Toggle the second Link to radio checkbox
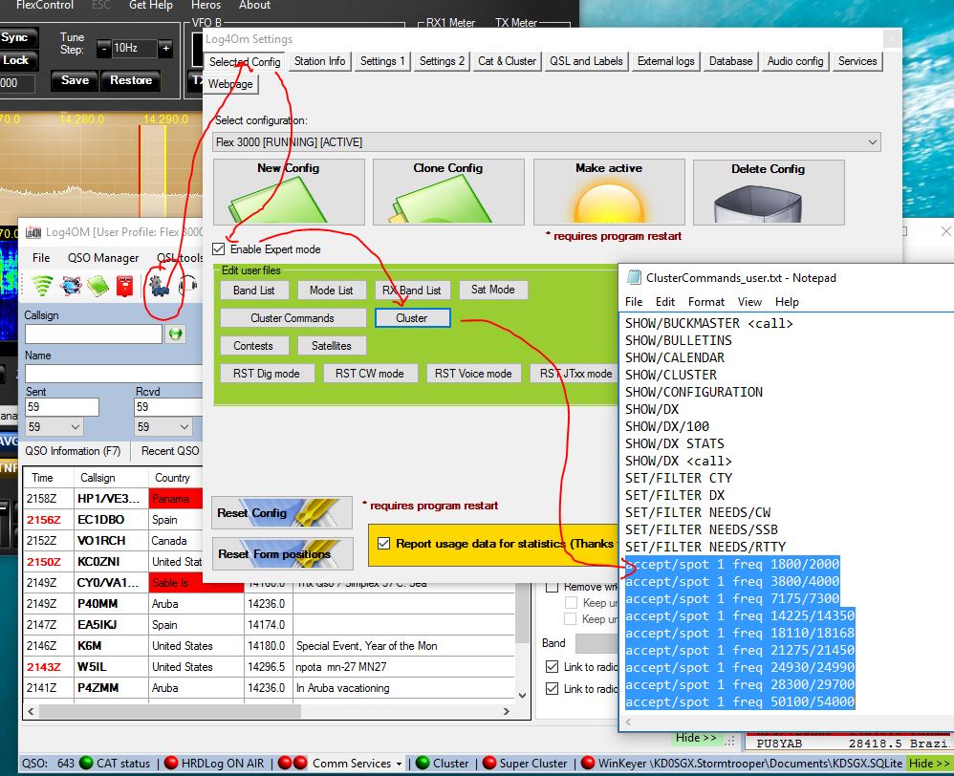 [552, 688]
